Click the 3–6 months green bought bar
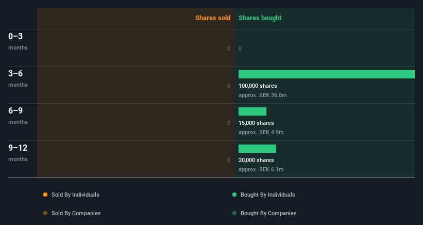Viewport: 423px width, 225px height. click(327, 74)
